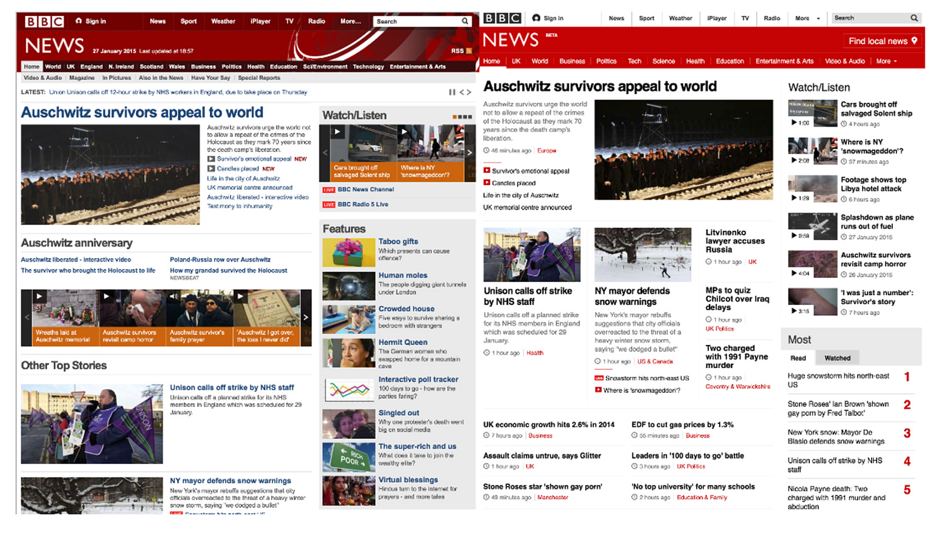943x533 pixels.
Task: Click 'UK economic growth hits 2.6% in 2014' headline
Action: [x=549, y=425]
